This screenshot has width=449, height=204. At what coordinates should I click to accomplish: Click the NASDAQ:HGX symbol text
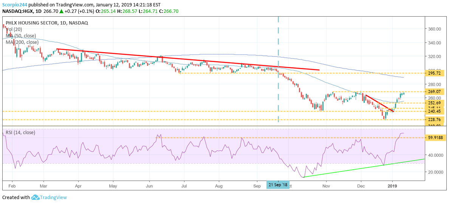pyautogui.click(x=18, y=12)
